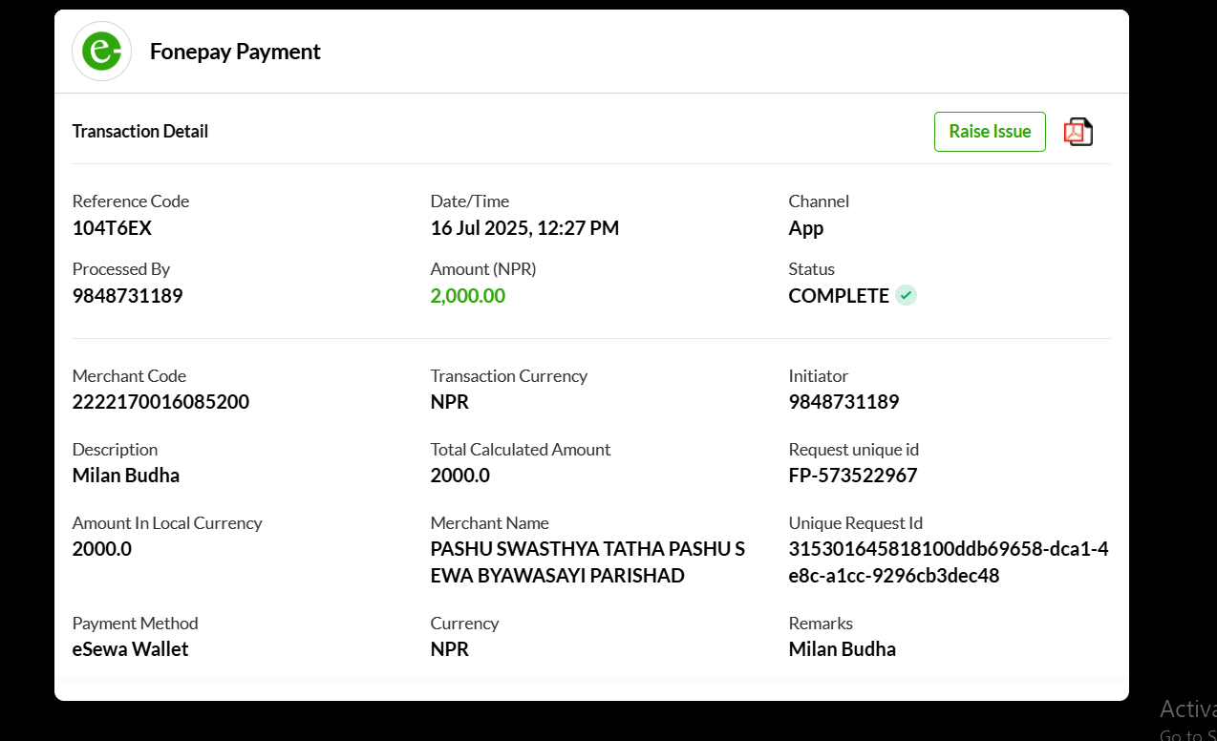Click the Initiator number 9848731189
This screenshot has width=1217, height=741.
click(x=844, y=402)
